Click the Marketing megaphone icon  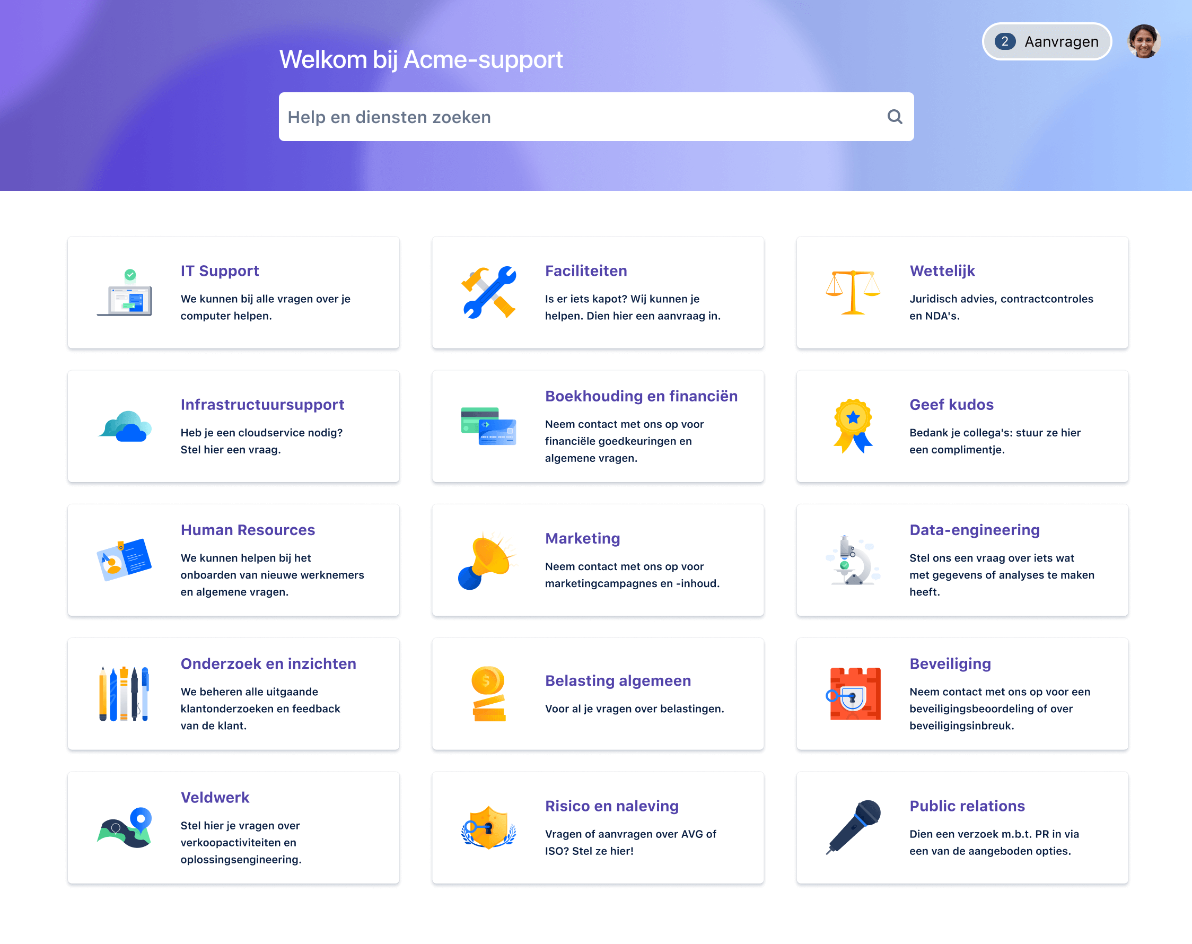(x=486, y=561)
